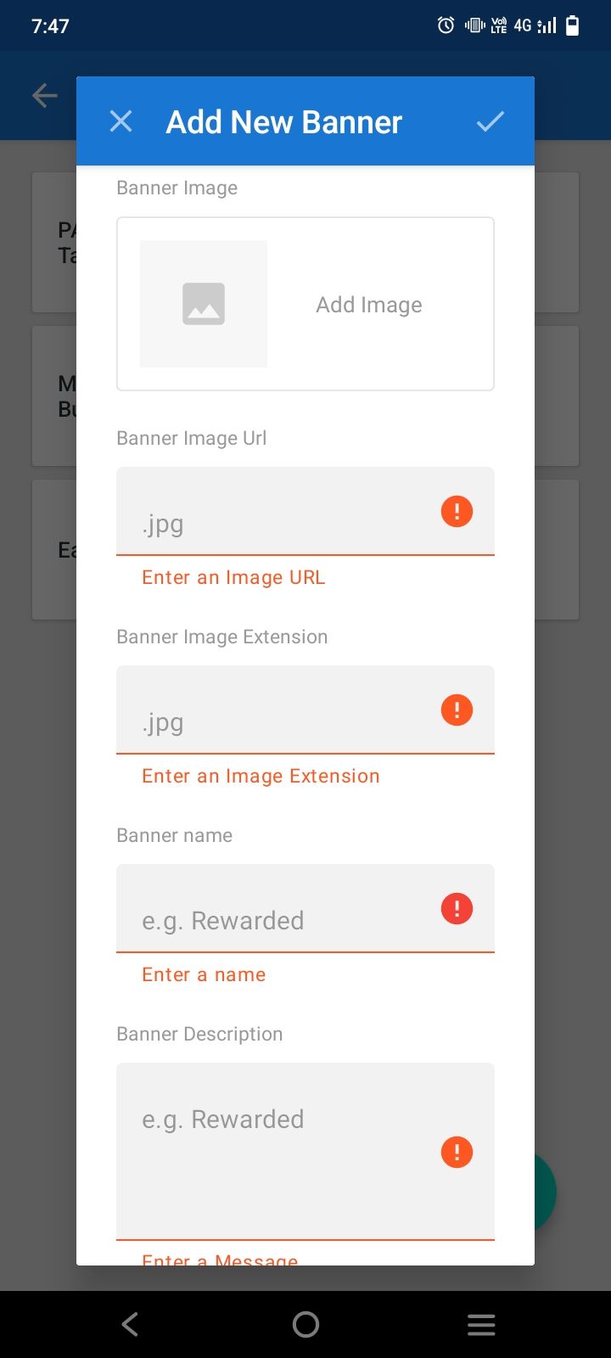This screenshot has width=611, height=1358.
Task: Tap the error icon in Banner Description field
Action: (457, 1153)
